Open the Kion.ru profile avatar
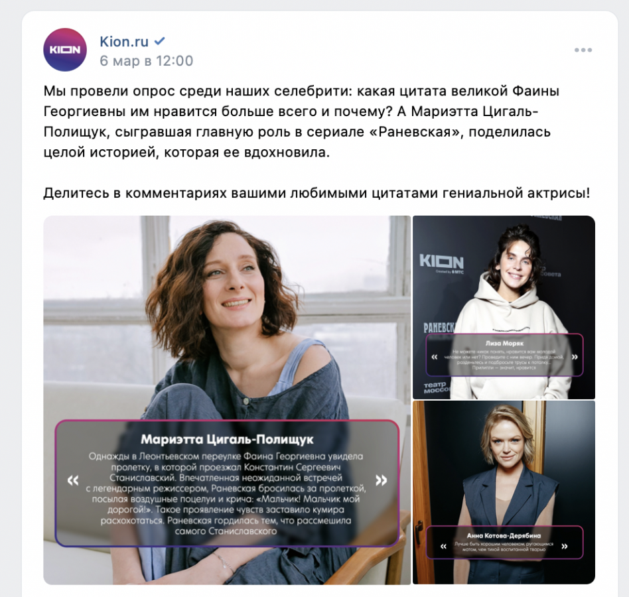The width and height of the screenshot is (629, 597). click(64, 50)
